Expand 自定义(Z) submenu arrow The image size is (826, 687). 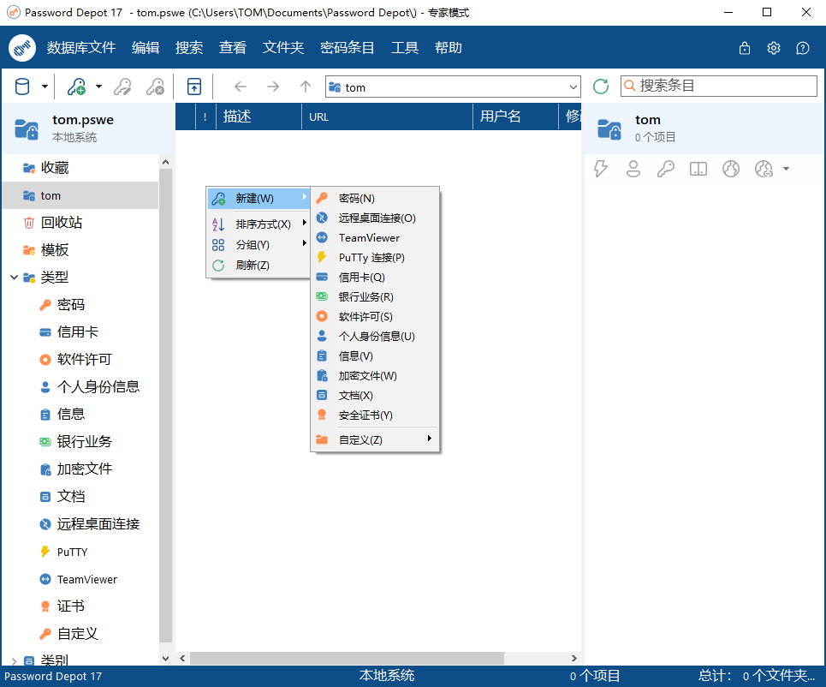(x=430, y=439)
